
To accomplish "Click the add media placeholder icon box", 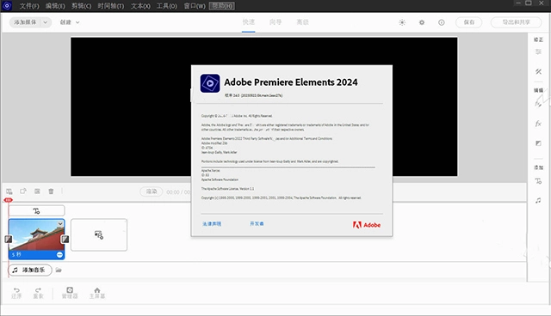I will (x=99, y=235).
